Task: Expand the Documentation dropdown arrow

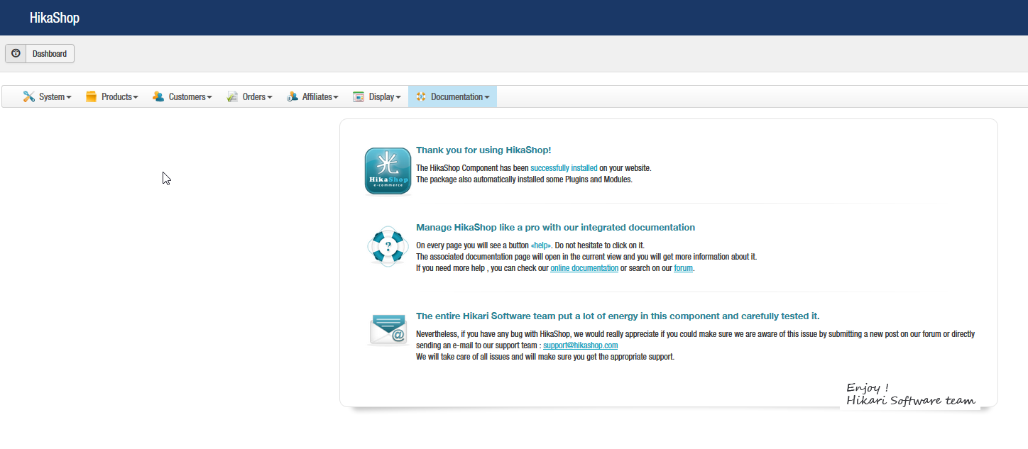Action: tap(486, 97)
